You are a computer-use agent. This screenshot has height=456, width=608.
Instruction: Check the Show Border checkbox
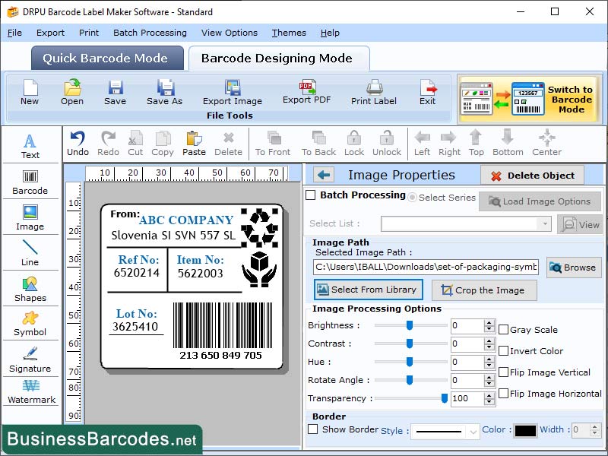(x=312, y=429)
